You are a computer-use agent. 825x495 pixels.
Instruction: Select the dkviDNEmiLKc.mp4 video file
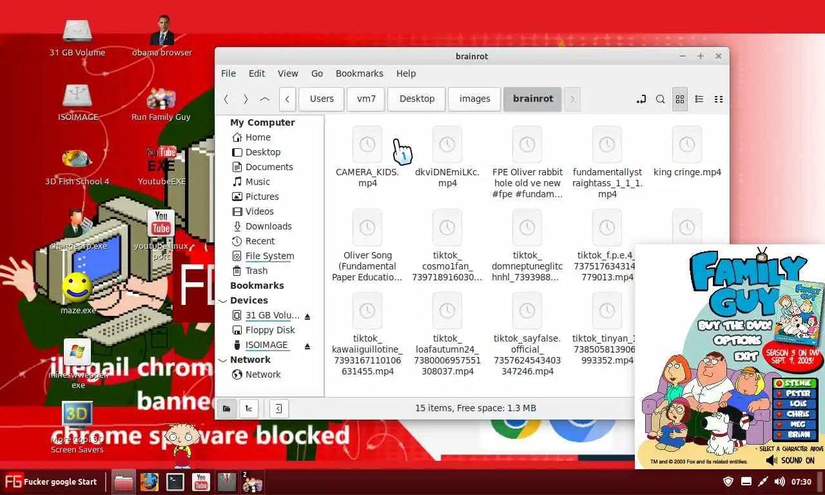pyautogui.click(x=447, y=145)
